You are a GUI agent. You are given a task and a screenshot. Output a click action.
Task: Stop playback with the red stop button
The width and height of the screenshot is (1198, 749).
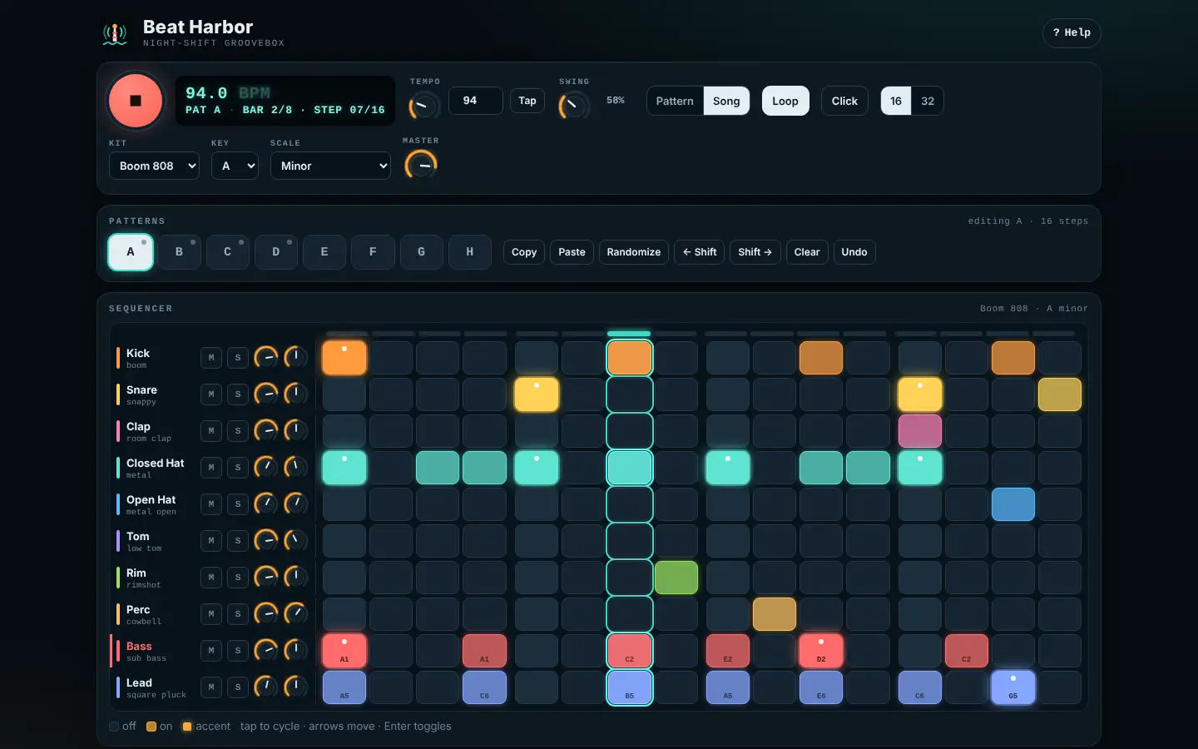click(136, 101)
